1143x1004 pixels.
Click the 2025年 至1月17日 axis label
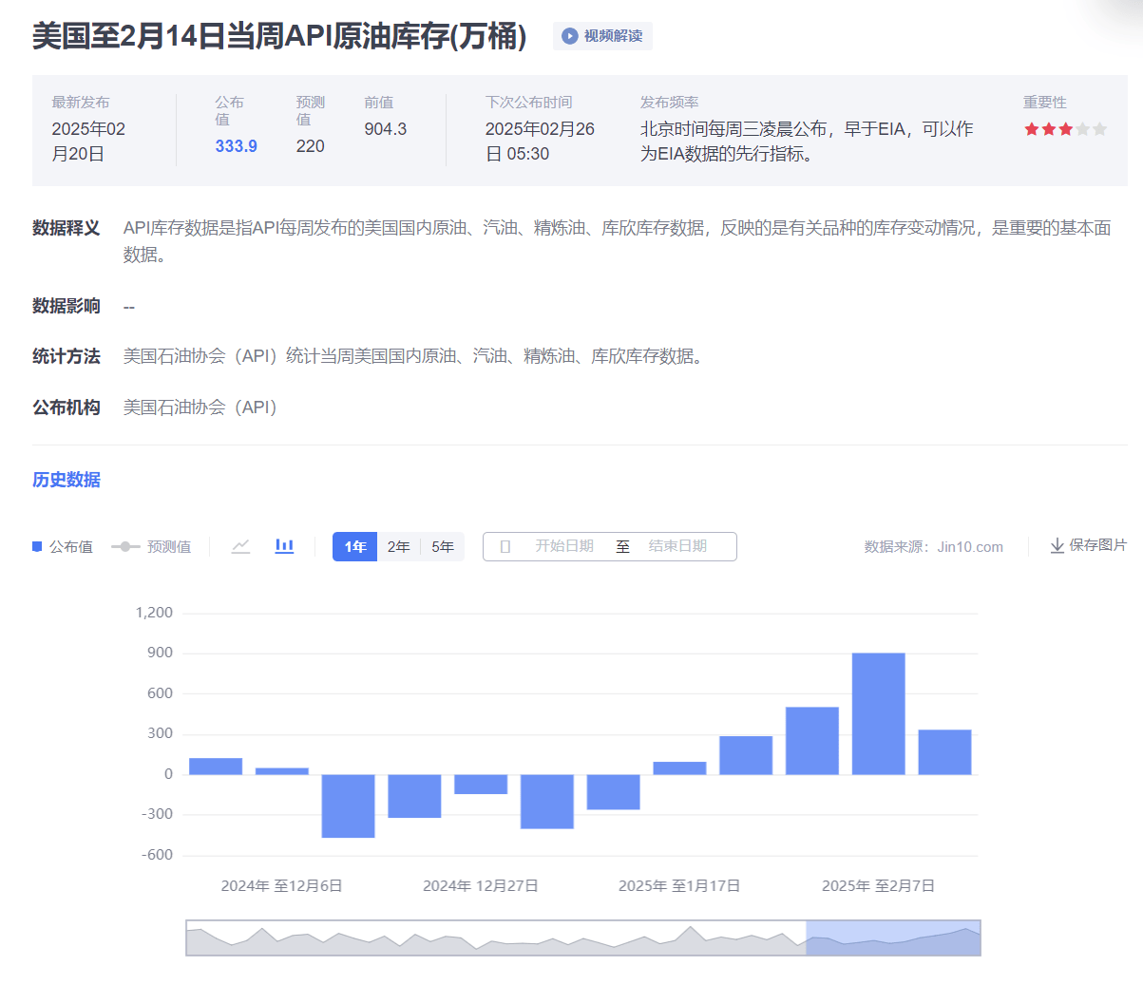click(679, 885)
